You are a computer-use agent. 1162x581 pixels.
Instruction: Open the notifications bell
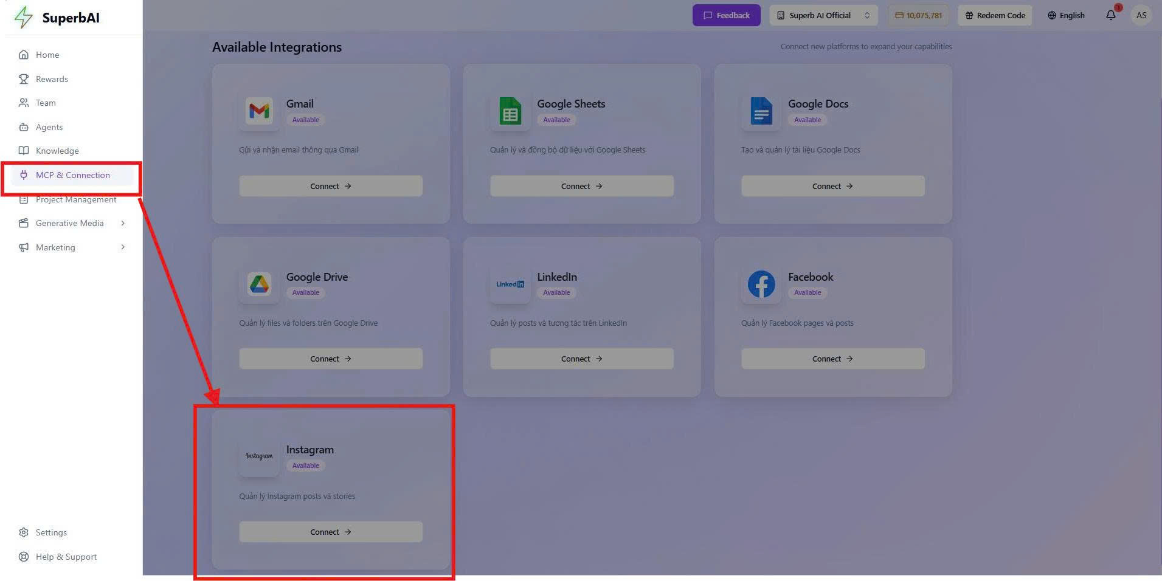(x=1110, y=15)
